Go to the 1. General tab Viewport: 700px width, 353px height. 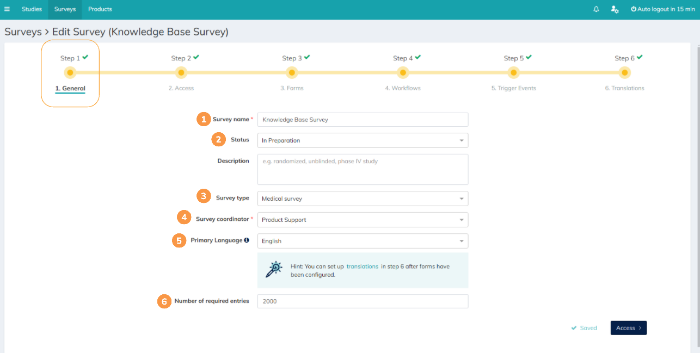pyautogui.click(x=70, y=88)
